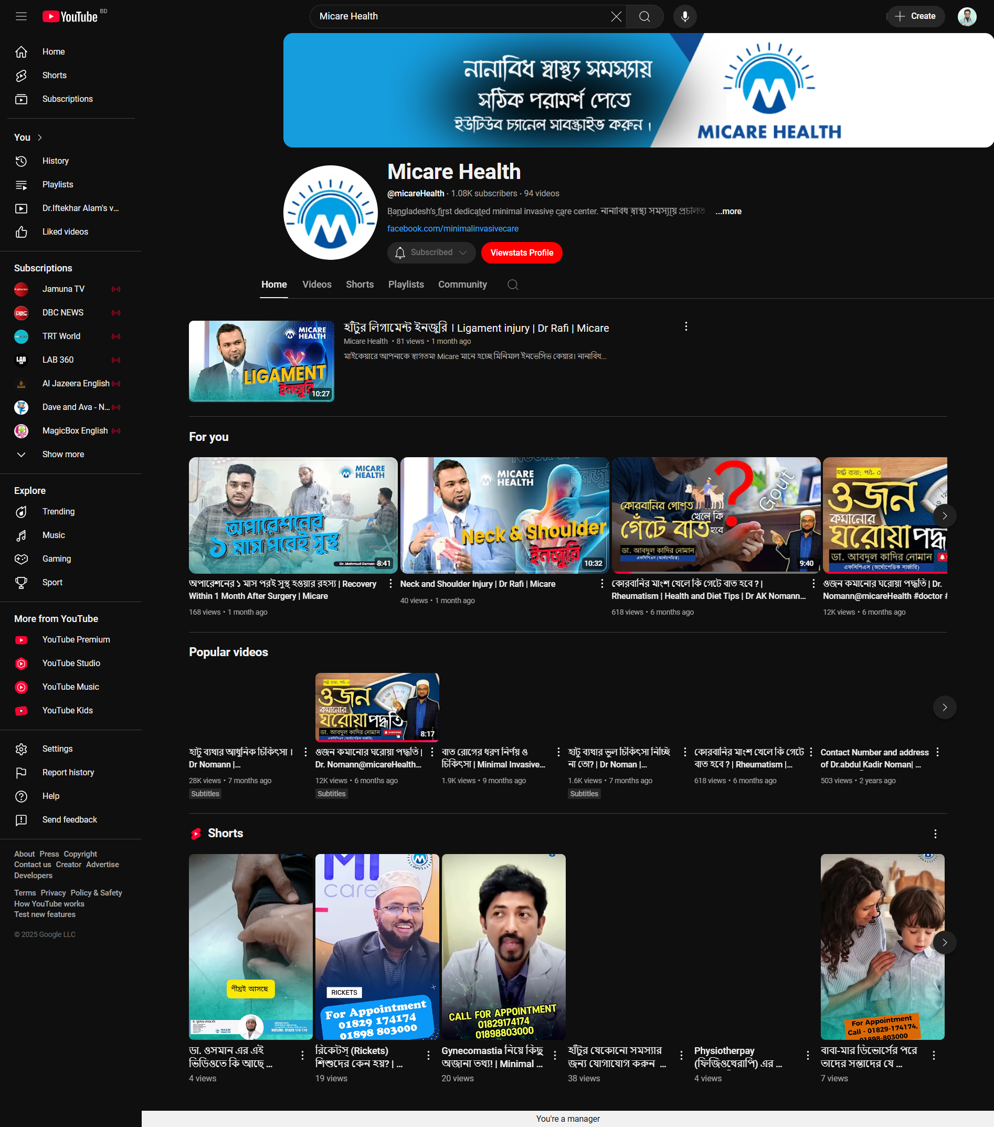Open the Shorts section options menu

(x=936, y=834)
